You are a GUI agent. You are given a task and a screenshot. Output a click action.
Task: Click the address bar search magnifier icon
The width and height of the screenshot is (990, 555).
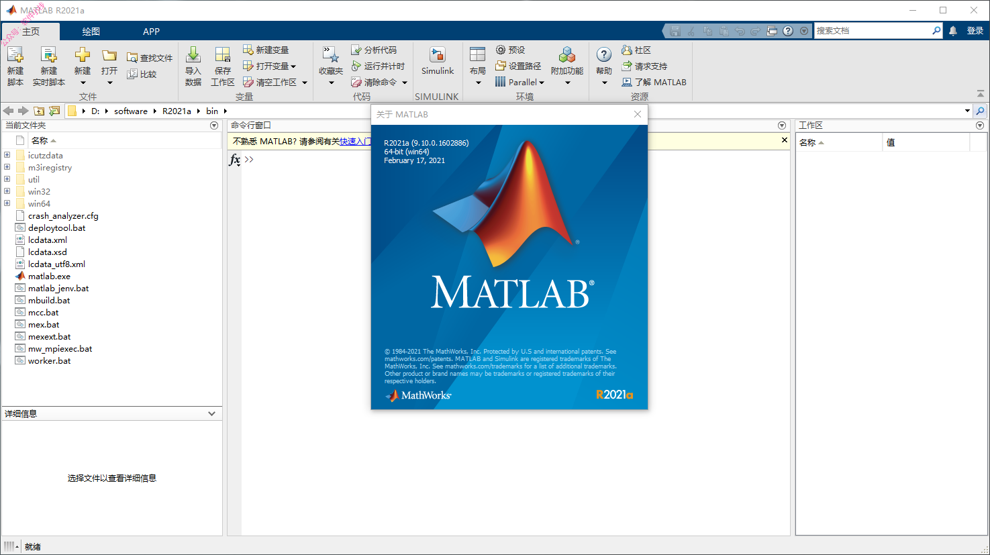point(981,111)
